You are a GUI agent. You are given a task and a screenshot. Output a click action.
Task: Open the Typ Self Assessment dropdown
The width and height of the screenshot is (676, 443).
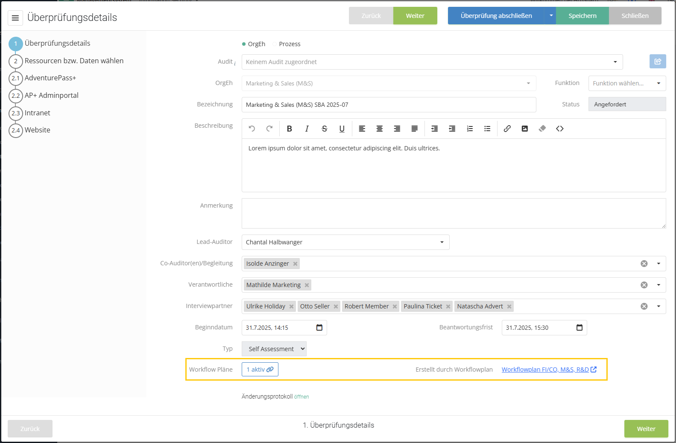274,349
